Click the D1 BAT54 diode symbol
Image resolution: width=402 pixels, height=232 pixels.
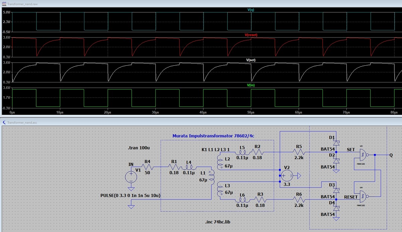click(336, 143)
